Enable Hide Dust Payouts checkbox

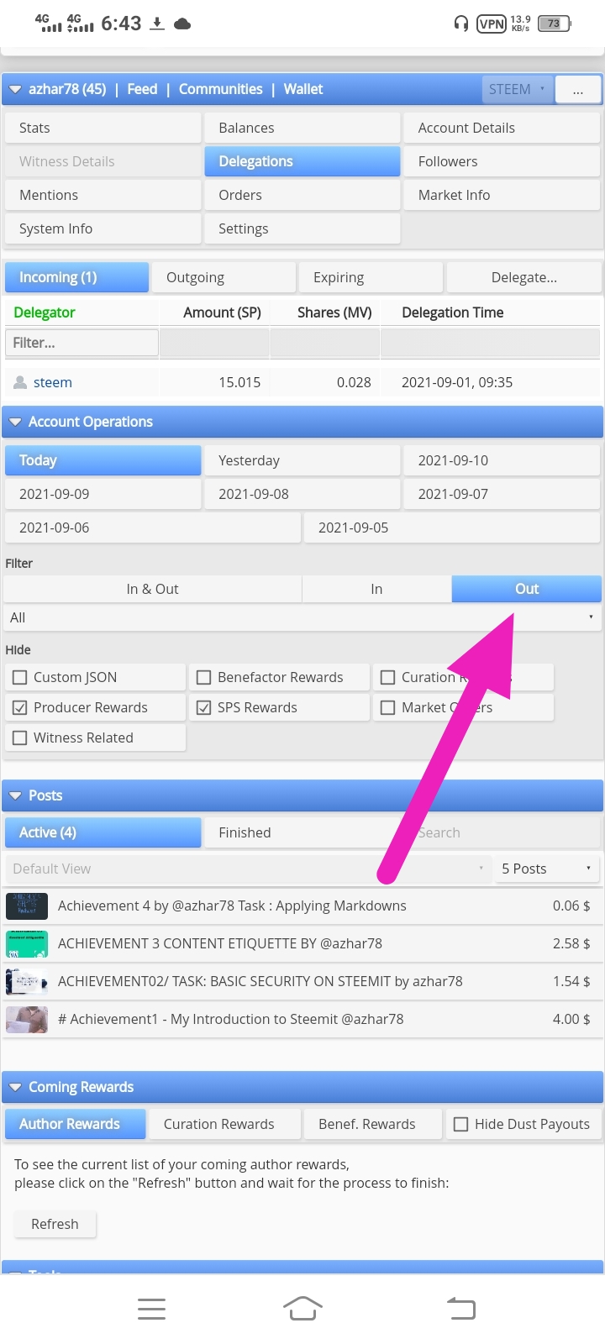pos(460,1124)
